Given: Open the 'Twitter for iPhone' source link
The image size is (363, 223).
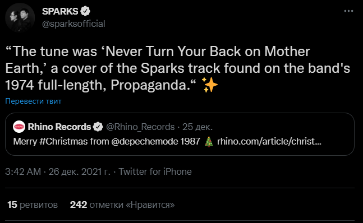Looking at the screenshot, I should click(x=155, y=171).
